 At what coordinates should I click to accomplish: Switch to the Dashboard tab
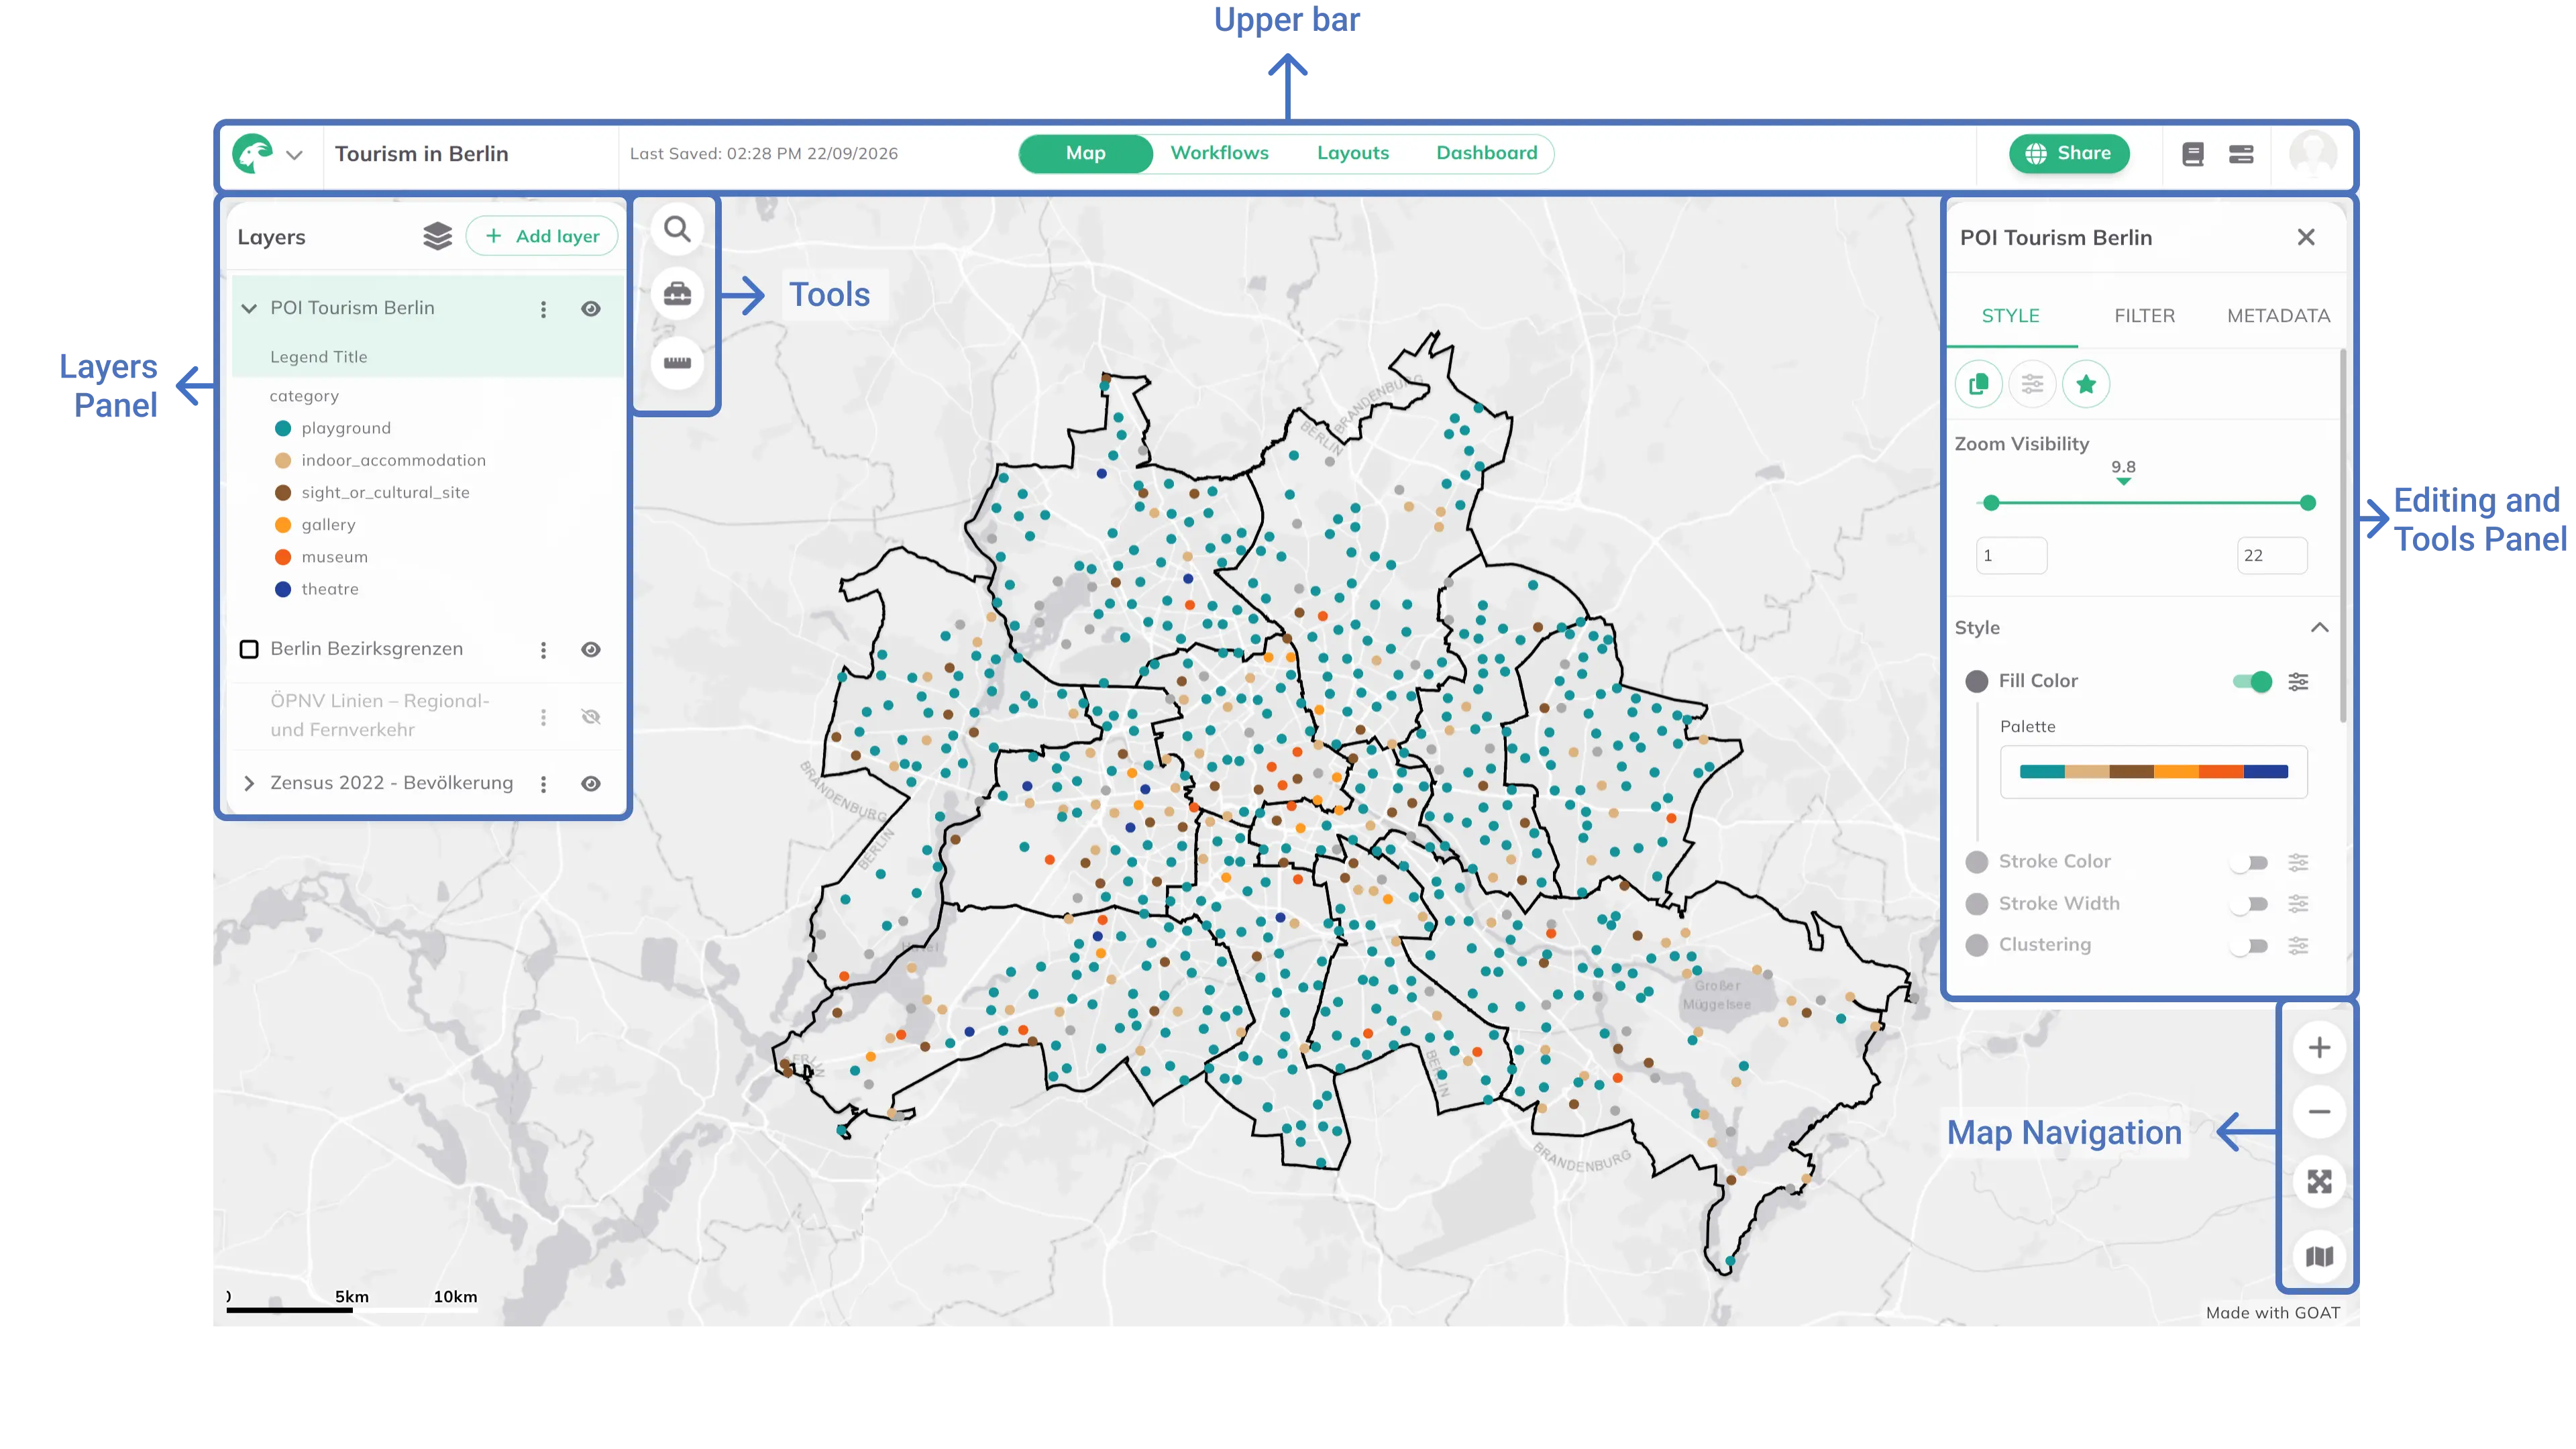point(1486,153)
